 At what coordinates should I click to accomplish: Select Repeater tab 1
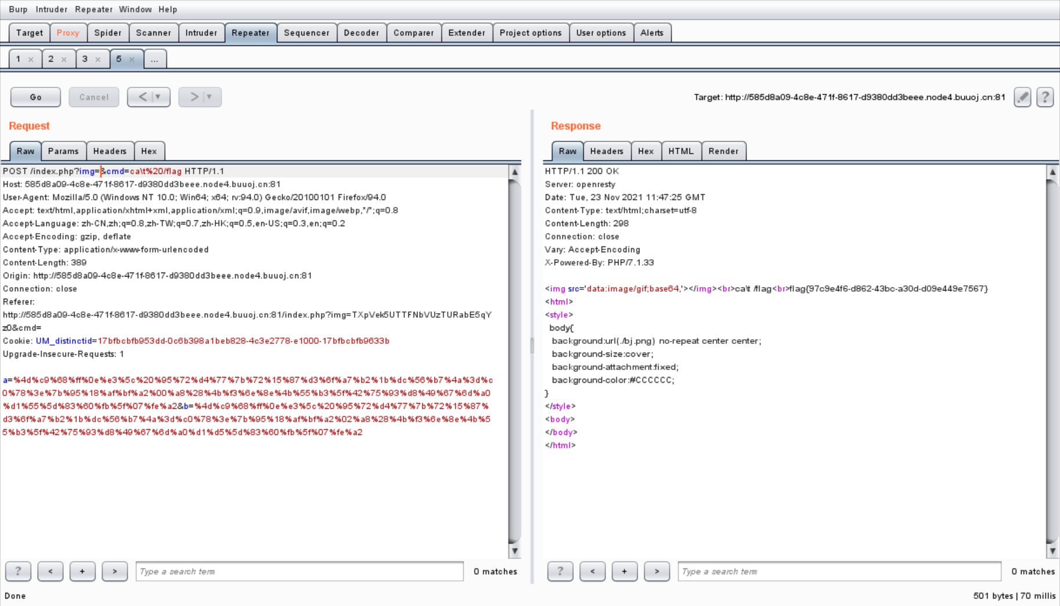19,59
